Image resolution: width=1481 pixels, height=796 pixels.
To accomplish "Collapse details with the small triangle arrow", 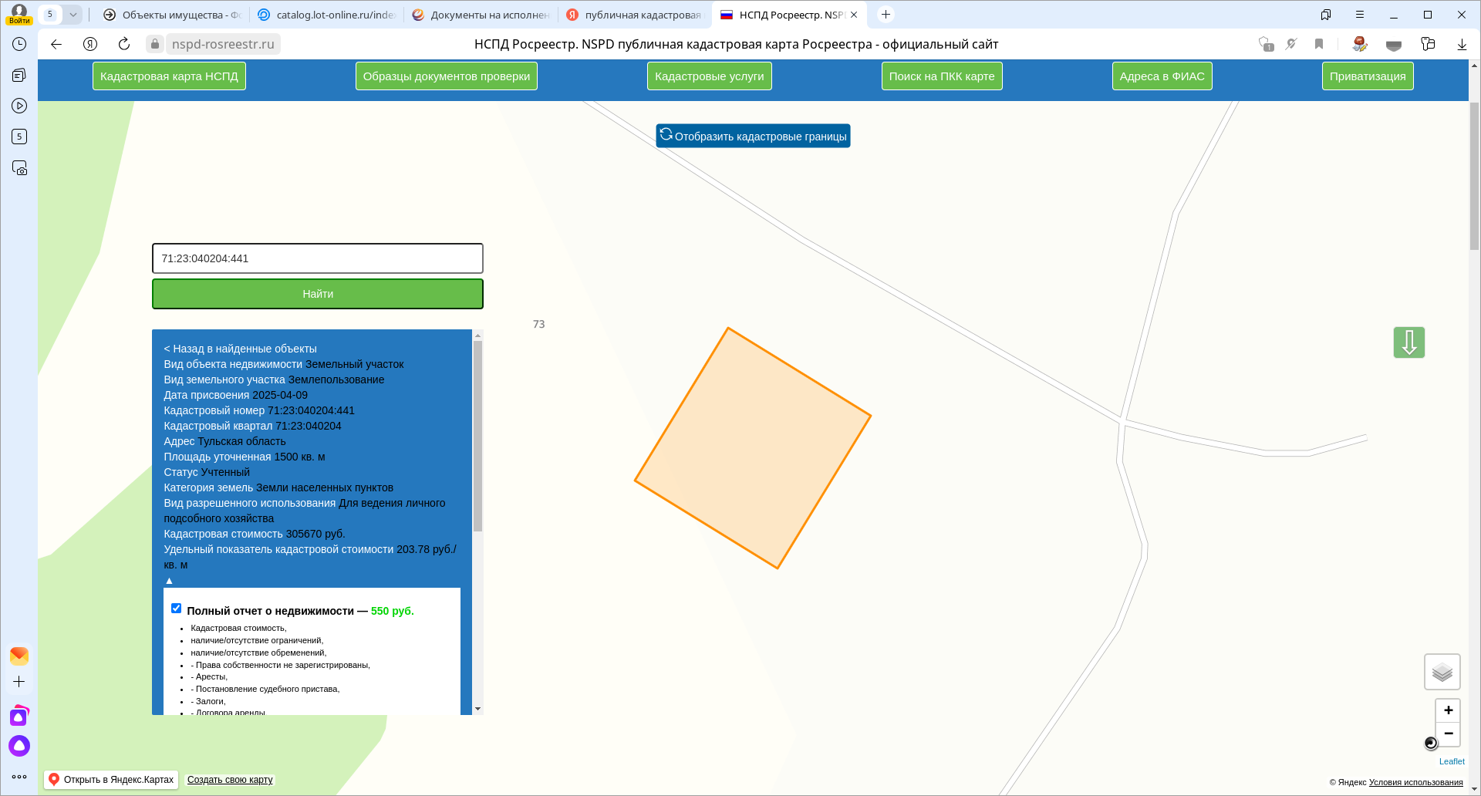I will coord(169,581).
